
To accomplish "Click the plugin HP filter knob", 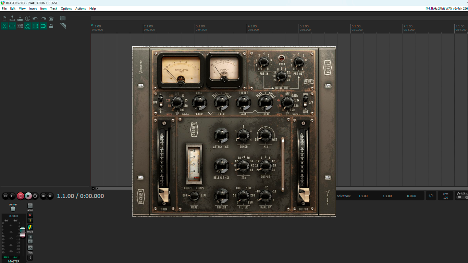I will point(177,102).
